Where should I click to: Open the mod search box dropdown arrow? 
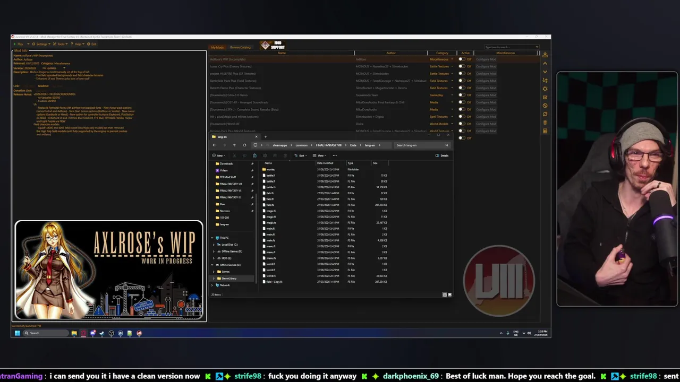click(537, 47)
